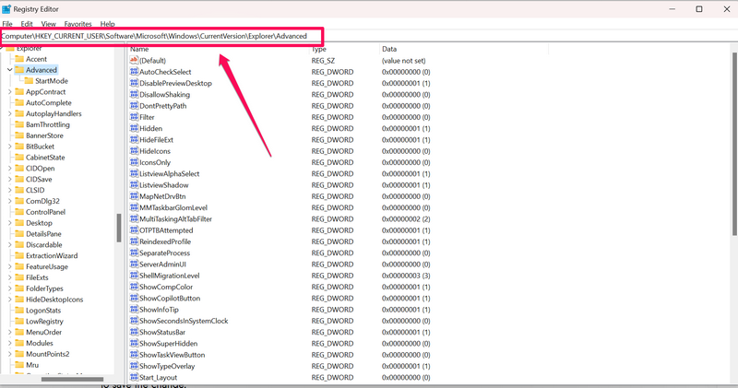The image size is (738, 388).
Task: Open the Favorites menu
Action: pyautogui.click(x=77, y=23)
